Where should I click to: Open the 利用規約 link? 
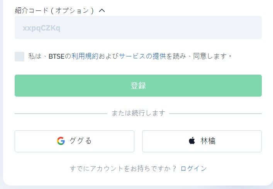(85, 56)
